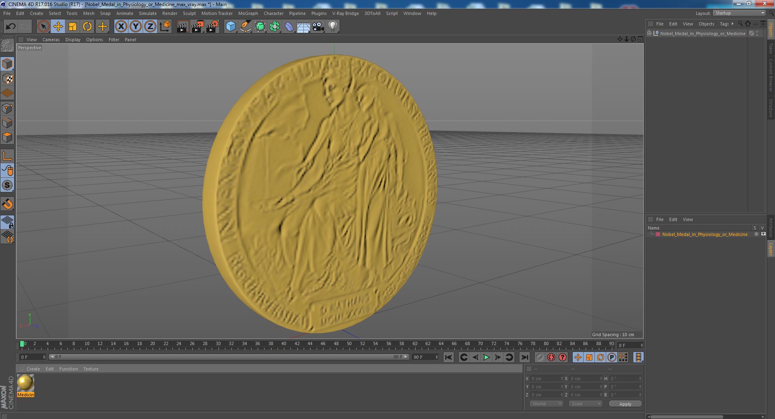
Task: Select the Live Selection tool
Action: coord(43,27)
